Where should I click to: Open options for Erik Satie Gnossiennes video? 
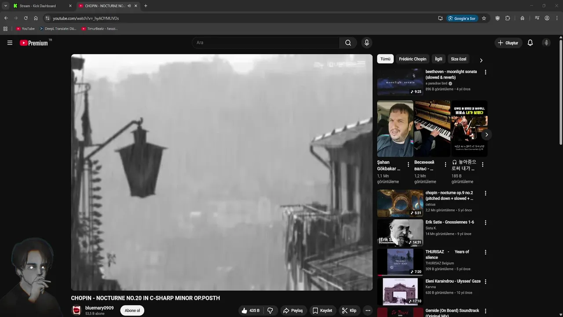pos(486,223)
